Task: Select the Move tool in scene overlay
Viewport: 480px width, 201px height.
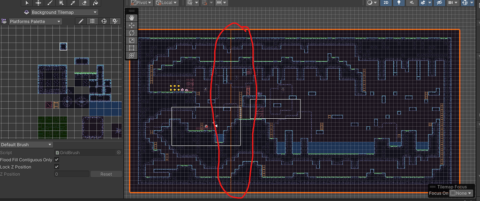Action: (x=132, y=25)
